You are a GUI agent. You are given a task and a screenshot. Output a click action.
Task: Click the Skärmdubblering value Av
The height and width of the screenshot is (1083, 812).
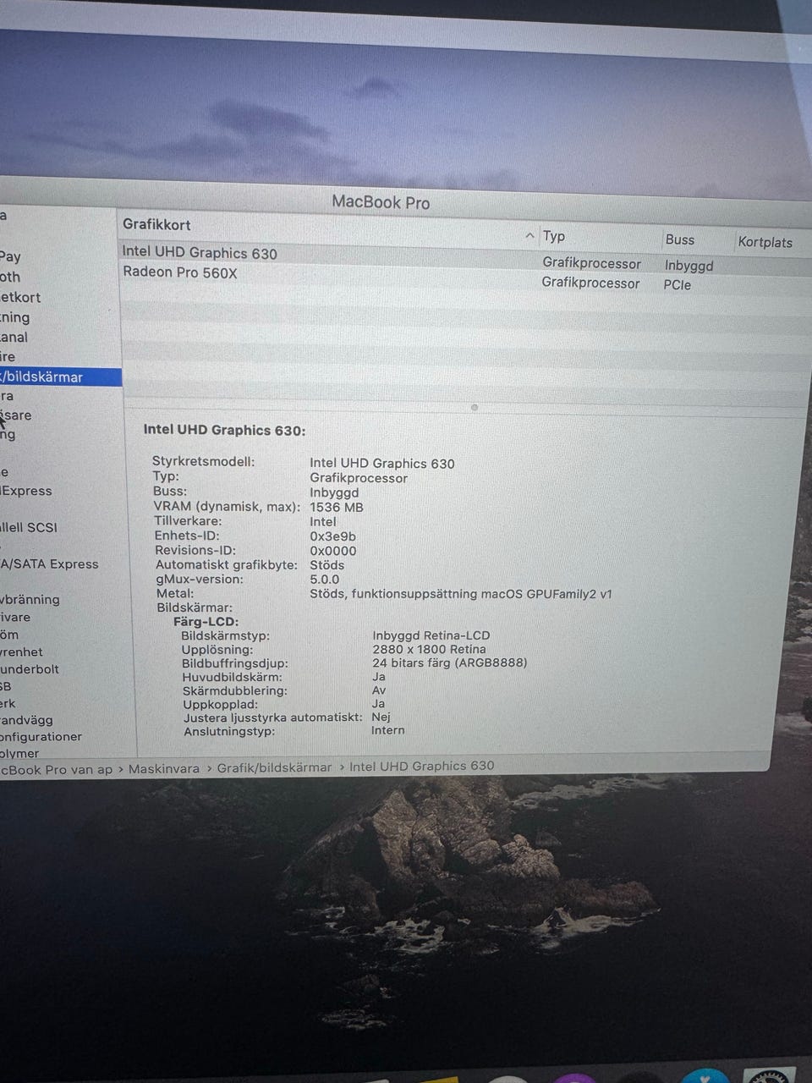click(379, 690)
